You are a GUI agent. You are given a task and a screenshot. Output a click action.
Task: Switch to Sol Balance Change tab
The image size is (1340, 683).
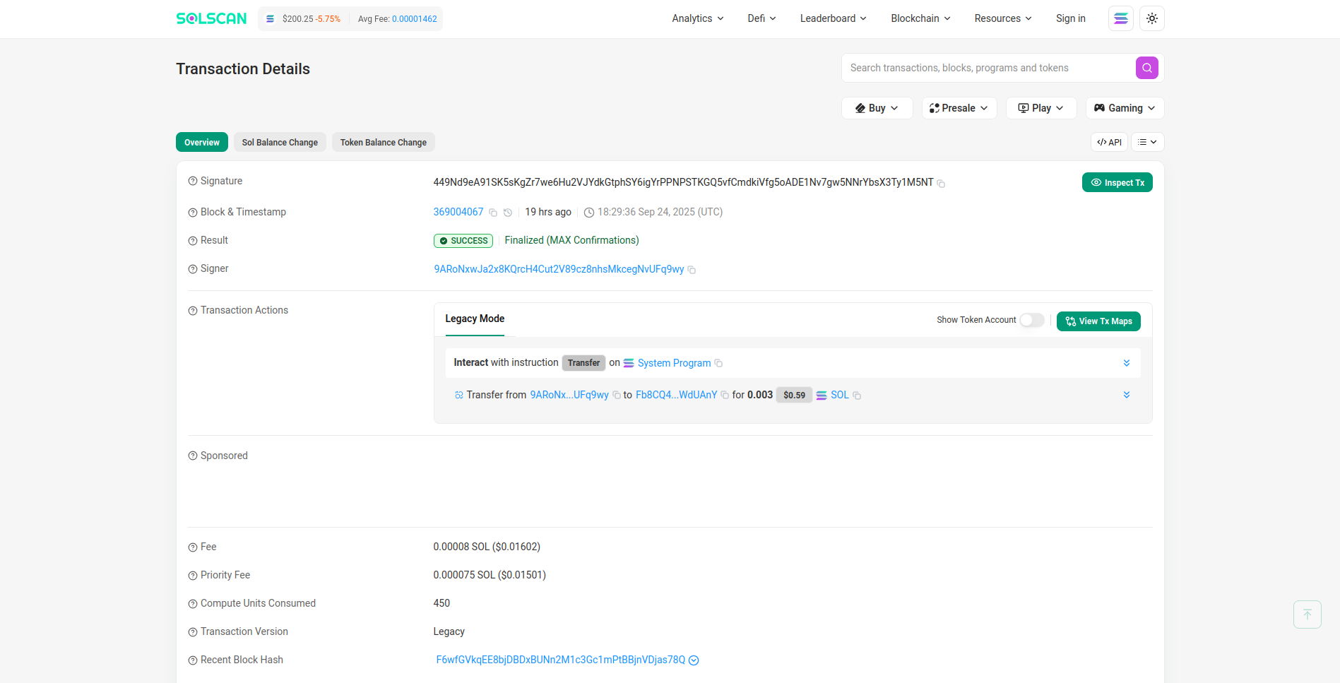pyautogui.click(x=280, y=142)
